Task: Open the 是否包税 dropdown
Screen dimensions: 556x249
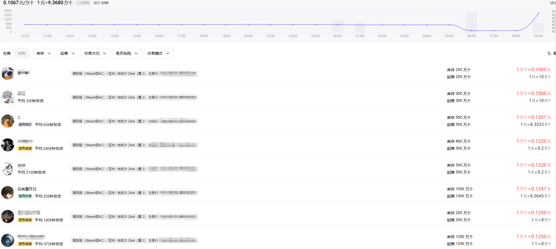Action: [127, 53]
